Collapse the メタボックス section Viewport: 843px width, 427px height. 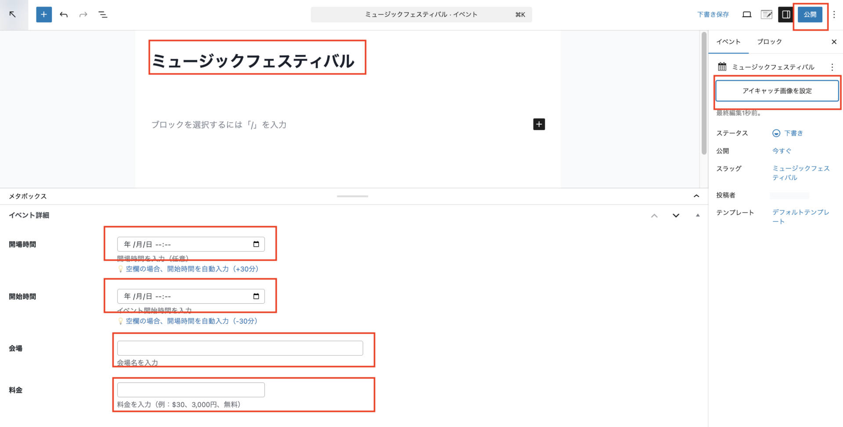pyautogui.click(x=696, y=196)
